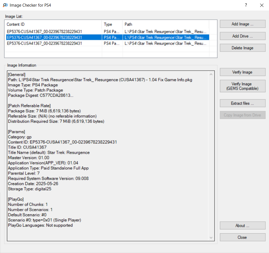The width and height of the screenshot is (269, 253).
Task: Click the [Patch Referable Rate] heading
Action: 29,106
